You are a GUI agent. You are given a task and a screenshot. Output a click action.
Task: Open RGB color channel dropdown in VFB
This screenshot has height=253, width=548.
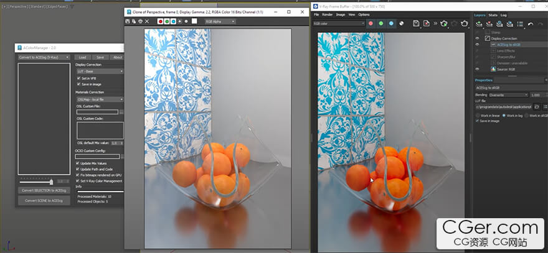click(339, 24)
